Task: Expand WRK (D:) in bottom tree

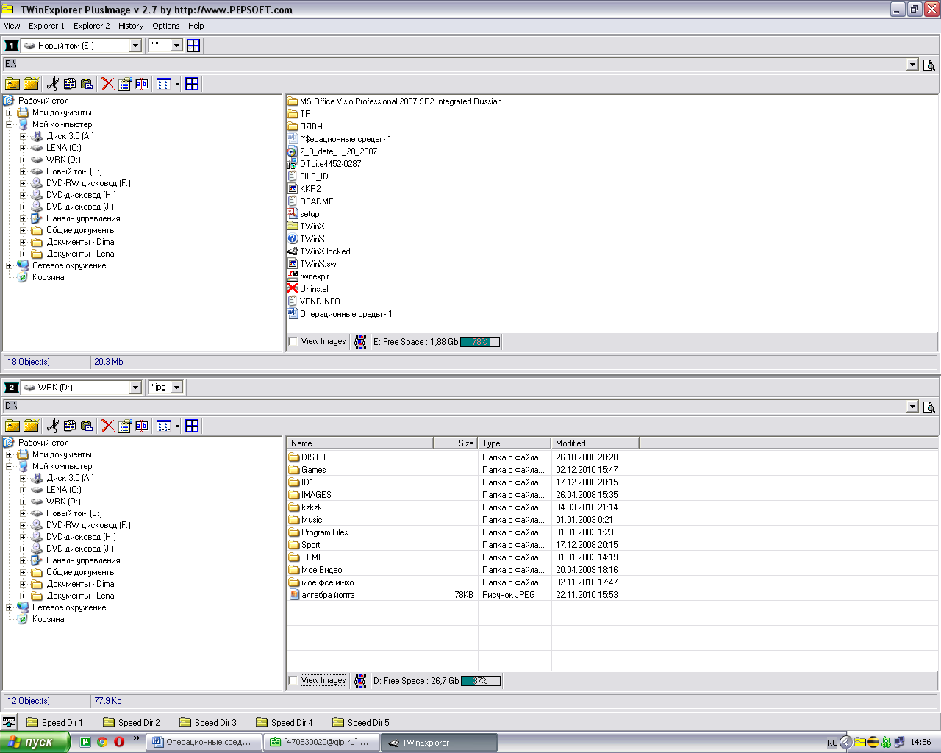Action: 23,502
